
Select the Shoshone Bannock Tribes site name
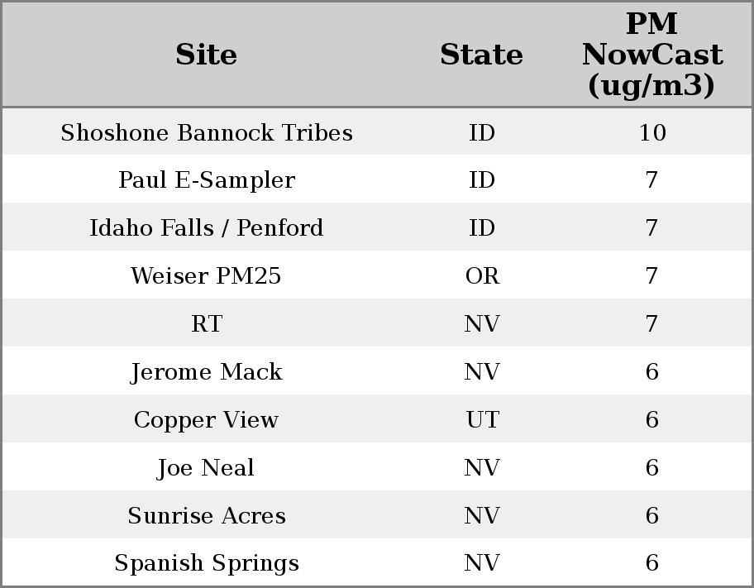click(x=207, y=132)
